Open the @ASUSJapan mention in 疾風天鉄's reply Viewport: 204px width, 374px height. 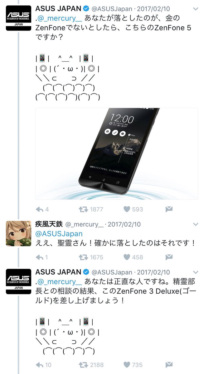(59, 233)
